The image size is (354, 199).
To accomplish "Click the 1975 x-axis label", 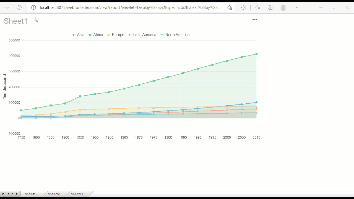I will (153, 138).
